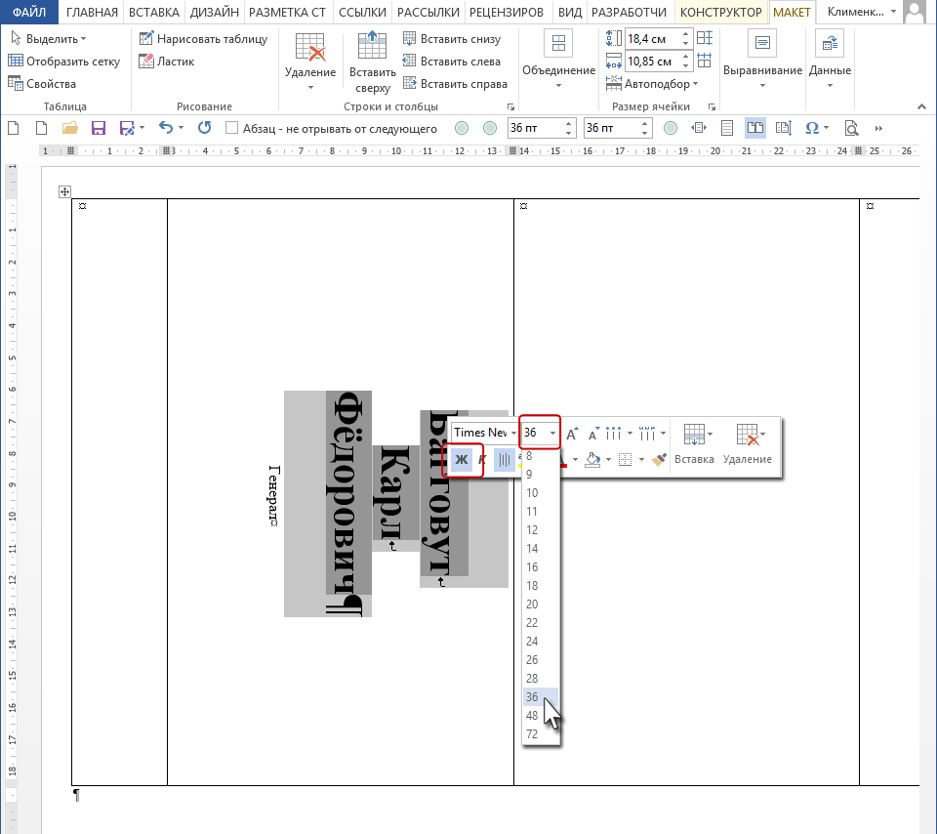Select the Eraser (Ластик) tool
Viewport: 937px width, 834px height.
(167, 61)
